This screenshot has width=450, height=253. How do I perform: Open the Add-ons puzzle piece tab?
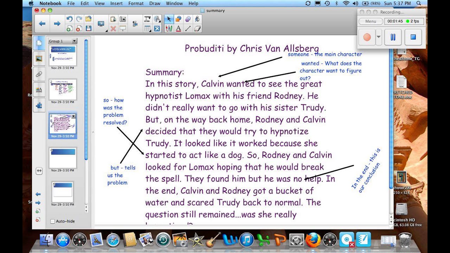[x=39, y=105]
